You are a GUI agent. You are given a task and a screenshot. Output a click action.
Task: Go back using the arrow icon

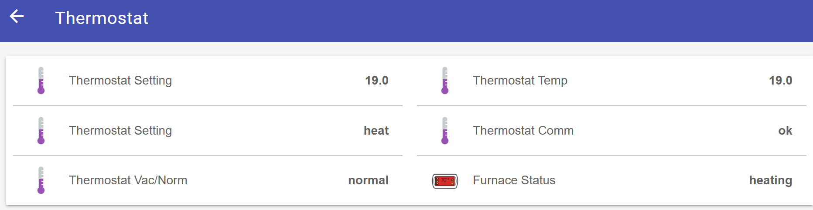click(17, 17)
